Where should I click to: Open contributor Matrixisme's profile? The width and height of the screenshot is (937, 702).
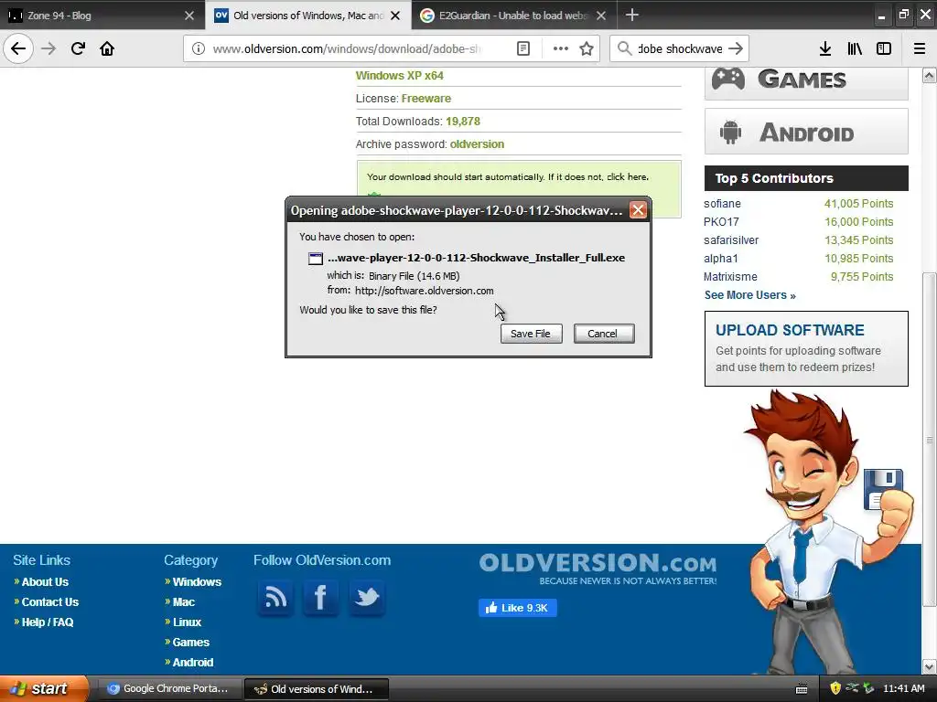point(730,276)
